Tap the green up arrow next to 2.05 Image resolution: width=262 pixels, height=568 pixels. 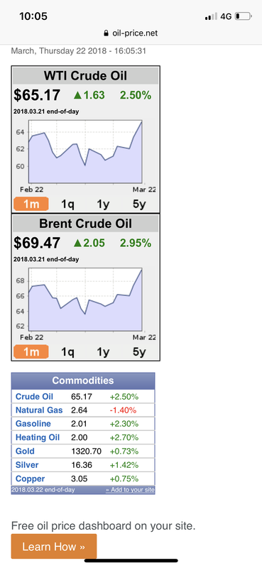(x=77, y=243)
